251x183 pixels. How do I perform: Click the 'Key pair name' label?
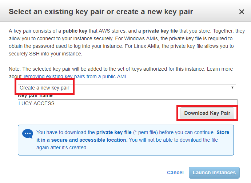(x=35, y=95)
